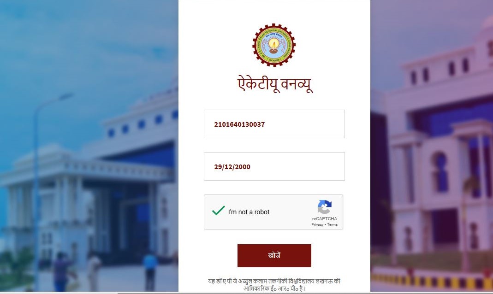Click the ऐकेटीयू वनव्यू Hindi heading

tap(275, 84)
